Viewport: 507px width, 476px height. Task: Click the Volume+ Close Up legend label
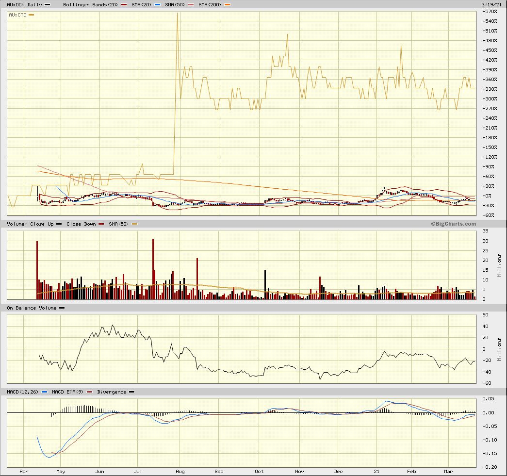30,224
